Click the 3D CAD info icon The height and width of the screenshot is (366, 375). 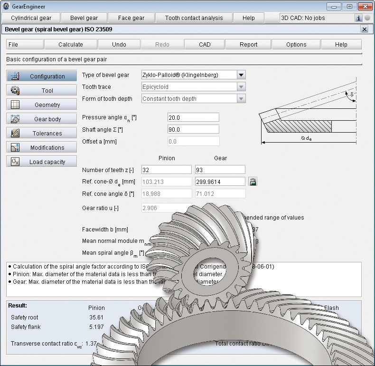click(358, 18)
